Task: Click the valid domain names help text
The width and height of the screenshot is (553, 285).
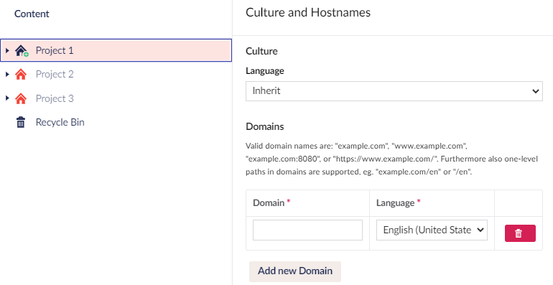Action: 391,159
